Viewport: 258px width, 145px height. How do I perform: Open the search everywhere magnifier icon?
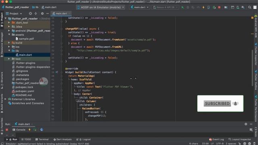(x=250, y=7)
